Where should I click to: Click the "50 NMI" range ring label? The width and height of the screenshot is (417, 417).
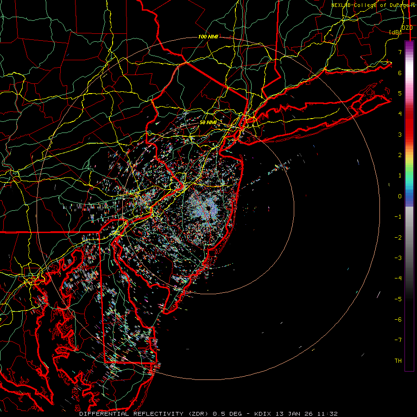[208, 122]
